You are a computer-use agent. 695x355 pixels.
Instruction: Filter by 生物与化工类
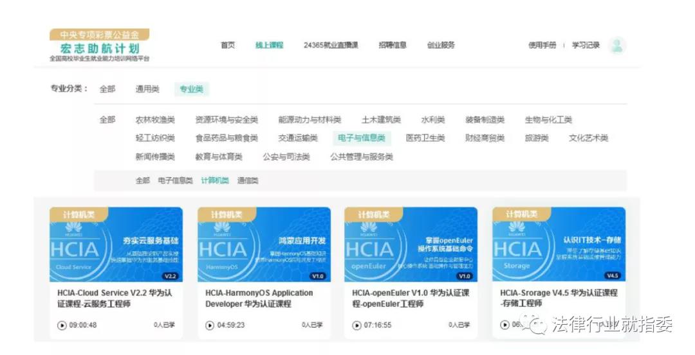click(x=548, y=120)
